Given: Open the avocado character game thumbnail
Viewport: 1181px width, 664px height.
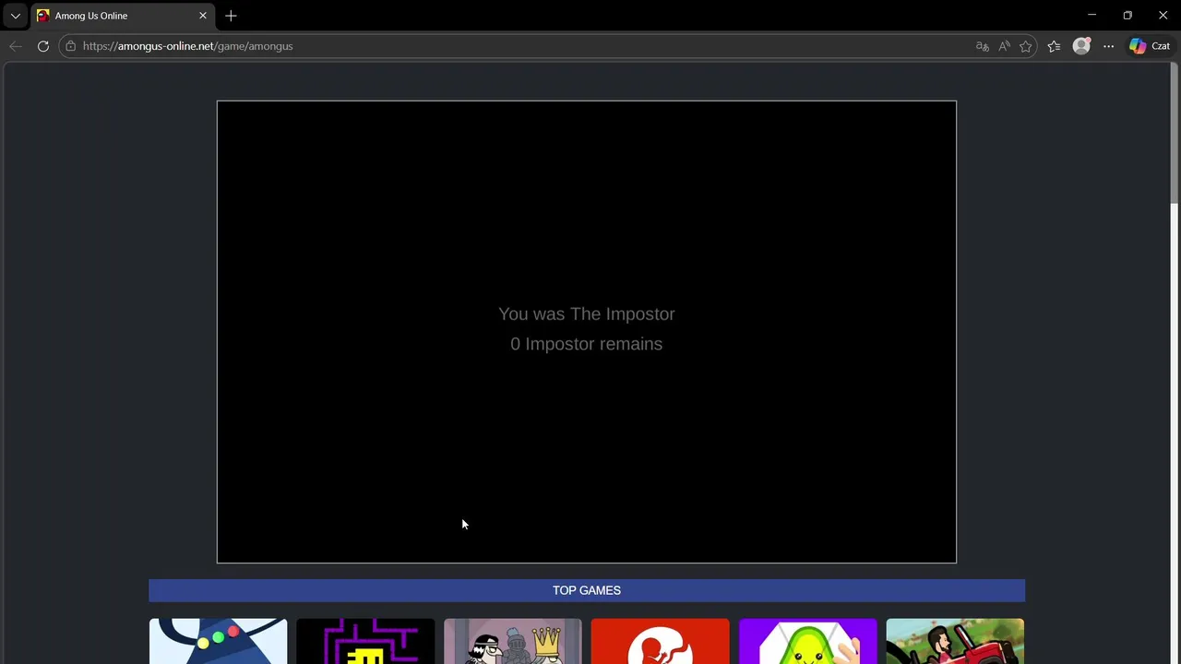Looking at the screenshot, I should click(808, 641).
